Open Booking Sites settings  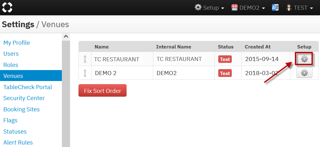click(x=21, y=109)
